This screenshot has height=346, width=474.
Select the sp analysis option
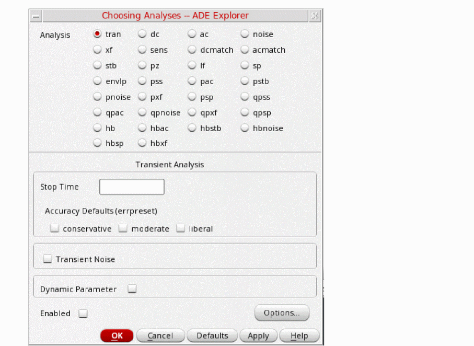(245, 65)
